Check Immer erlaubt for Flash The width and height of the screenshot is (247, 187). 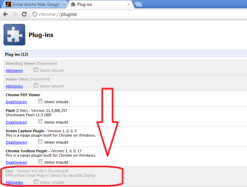[x=40, y=121]
